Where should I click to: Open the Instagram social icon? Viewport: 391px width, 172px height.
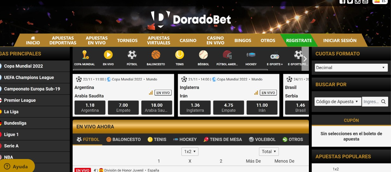coord(357,1)
